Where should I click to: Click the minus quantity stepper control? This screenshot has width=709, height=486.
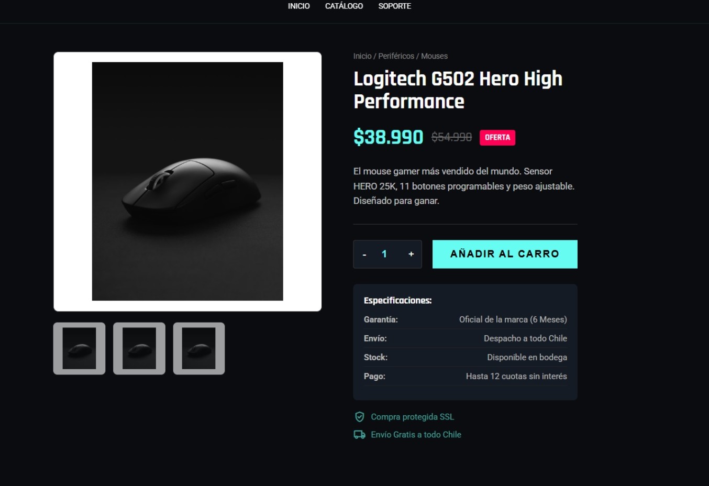point(364,254)
